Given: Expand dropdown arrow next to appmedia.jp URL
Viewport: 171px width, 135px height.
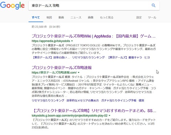Looking at the screenshot, I should click(x=72, y=41).
